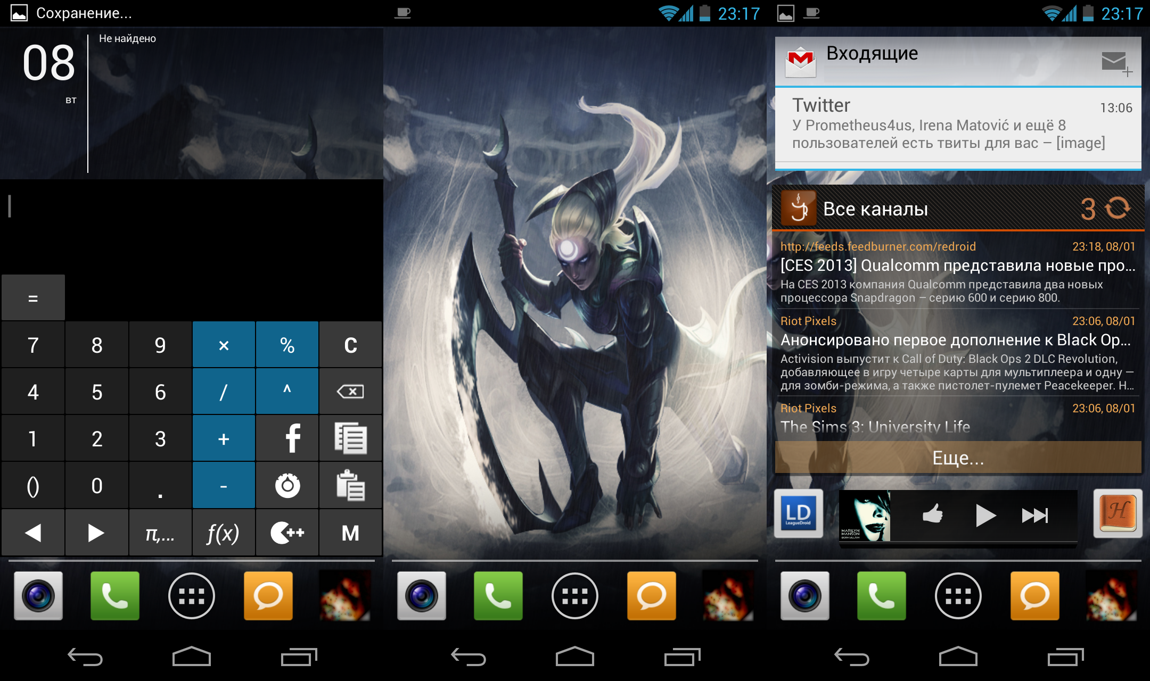Open the feeds.feedburner.com/redroid source link
The image size is (1150, 681).
(x=878, y=246)
